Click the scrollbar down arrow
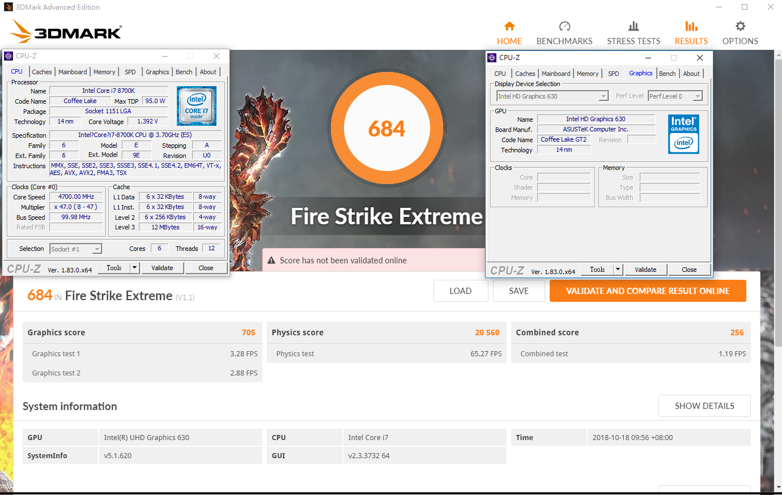The image size is (782, 495). pos(778,487)
